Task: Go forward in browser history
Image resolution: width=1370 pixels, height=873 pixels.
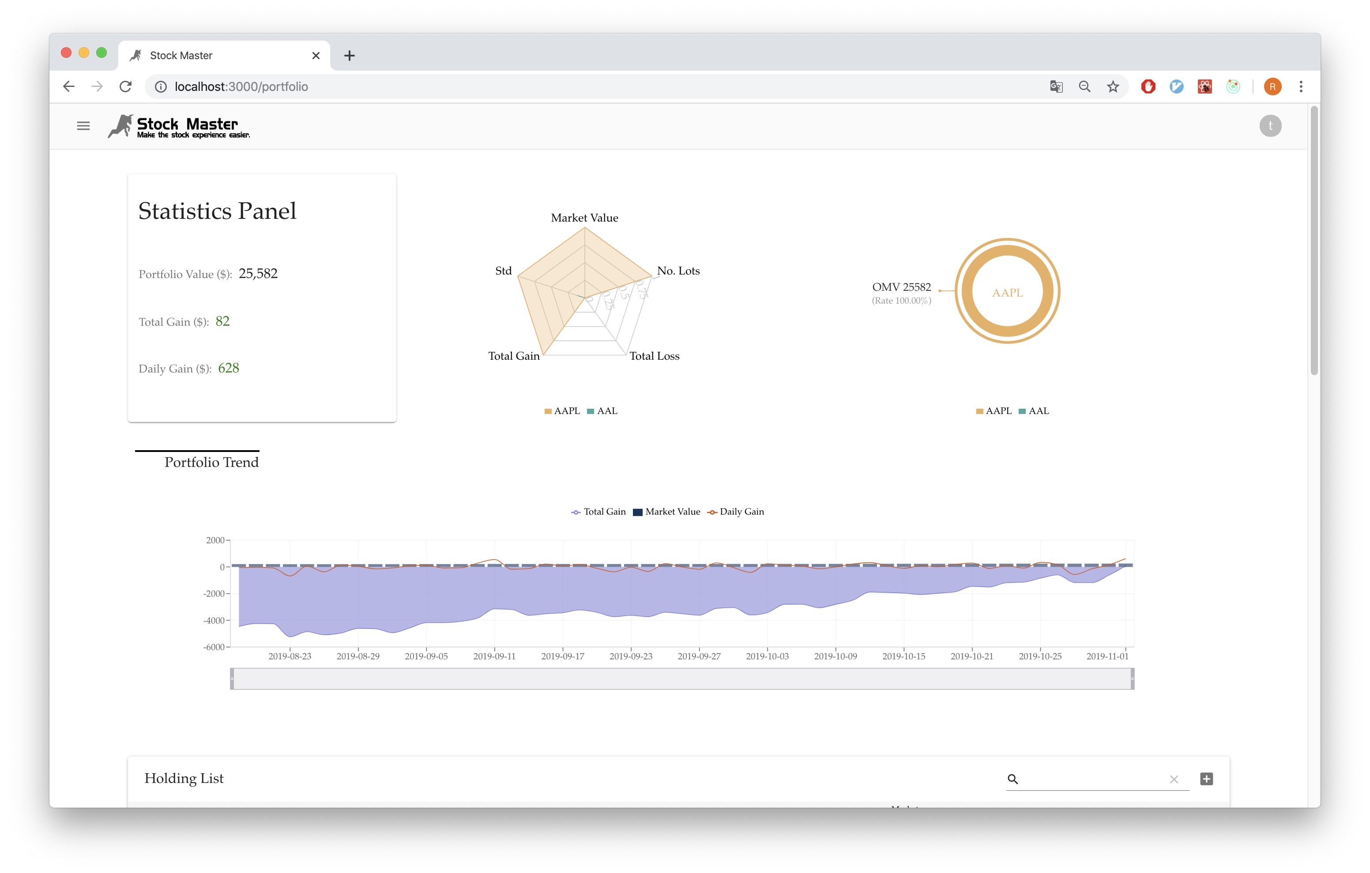Action: (x=97, y=87)
